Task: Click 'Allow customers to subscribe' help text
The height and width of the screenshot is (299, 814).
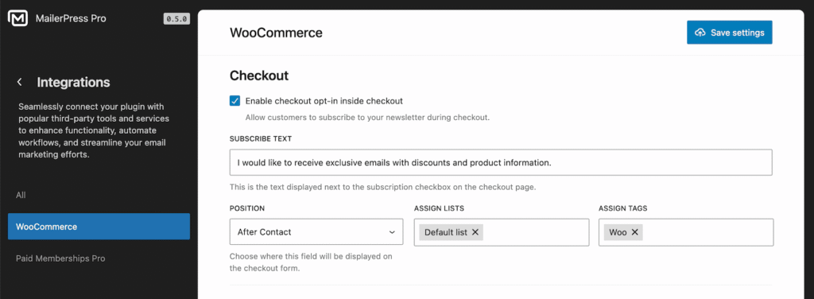Action: (x=367, y=118)
